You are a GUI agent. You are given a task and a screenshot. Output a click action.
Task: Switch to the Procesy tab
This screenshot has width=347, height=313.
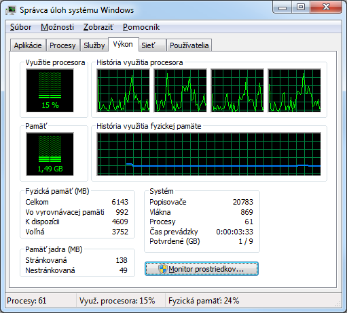point(62,45)
